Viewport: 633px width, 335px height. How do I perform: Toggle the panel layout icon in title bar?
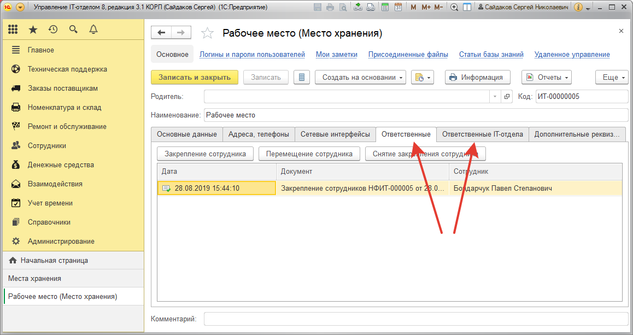point(467,7)
